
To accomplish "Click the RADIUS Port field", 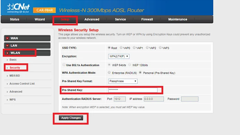I will (x=120, y=99).
